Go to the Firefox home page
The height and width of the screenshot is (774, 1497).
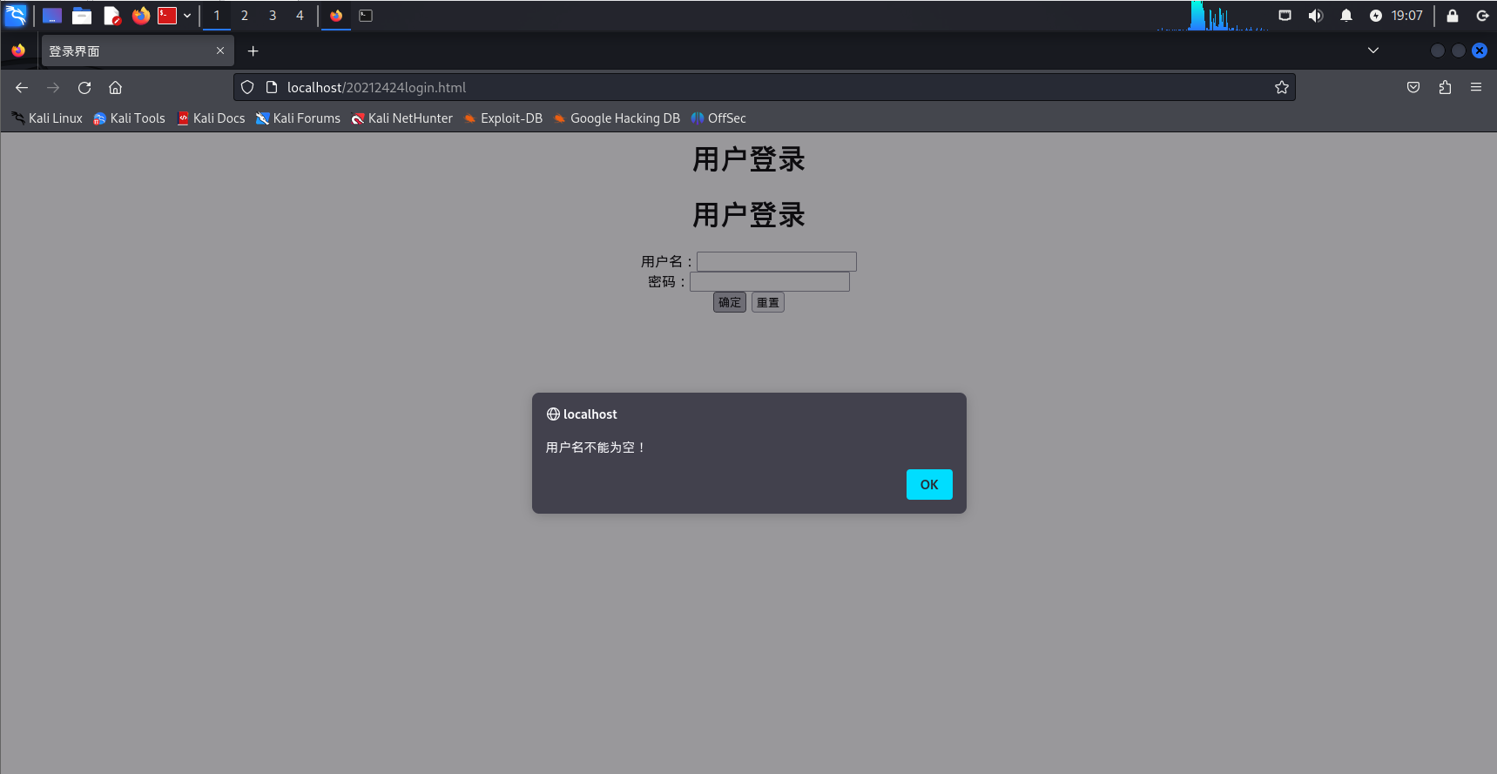(116, 87)
